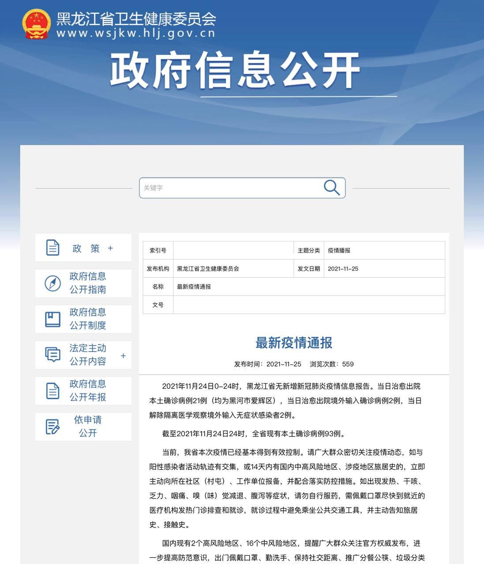Image resolution: width=484 pixels, height=564 pixels.
Task: Click the compass icon for 政府信息公开指南
Action: (53, 283)
